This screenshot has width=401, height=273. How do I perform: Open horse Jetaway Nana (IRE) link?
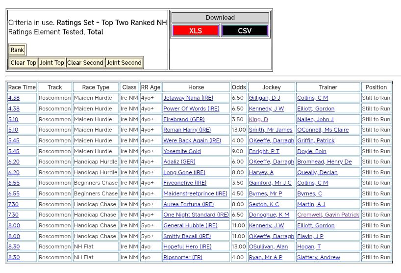click(188, 98)
